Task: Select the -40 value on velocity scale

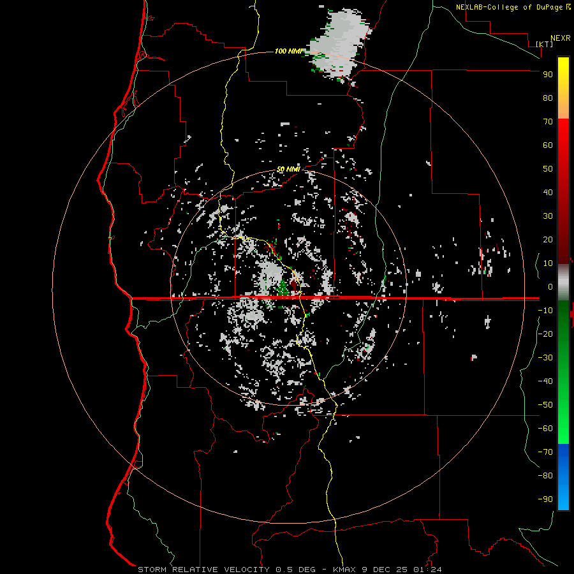Action: 545,381
